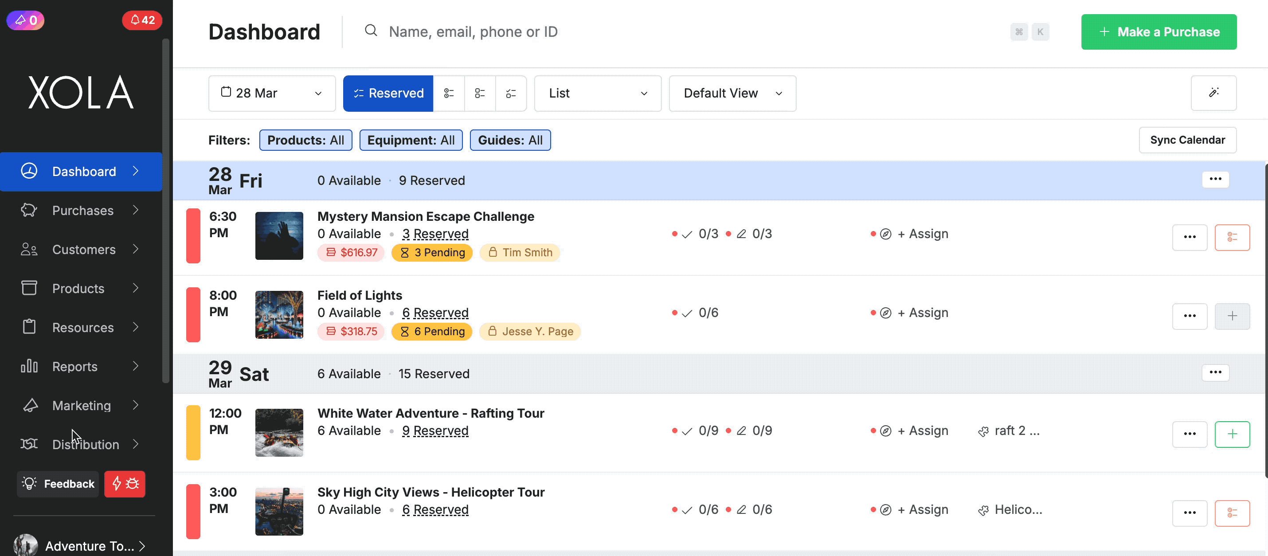Image resolution: width=1268 pixels, height=556 pixels.
Task: Assign a guide to Field of Lights
Action: 923,313
